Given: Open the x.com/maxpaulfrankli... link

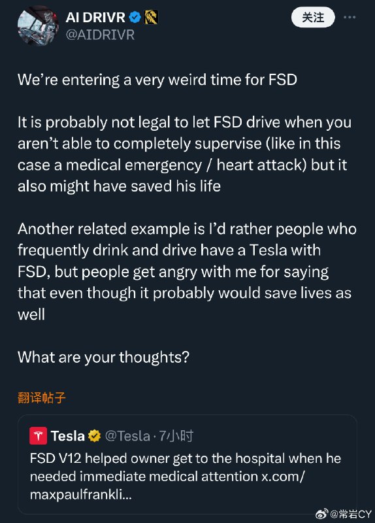Looking at the screenshot, I should (167, 485).
